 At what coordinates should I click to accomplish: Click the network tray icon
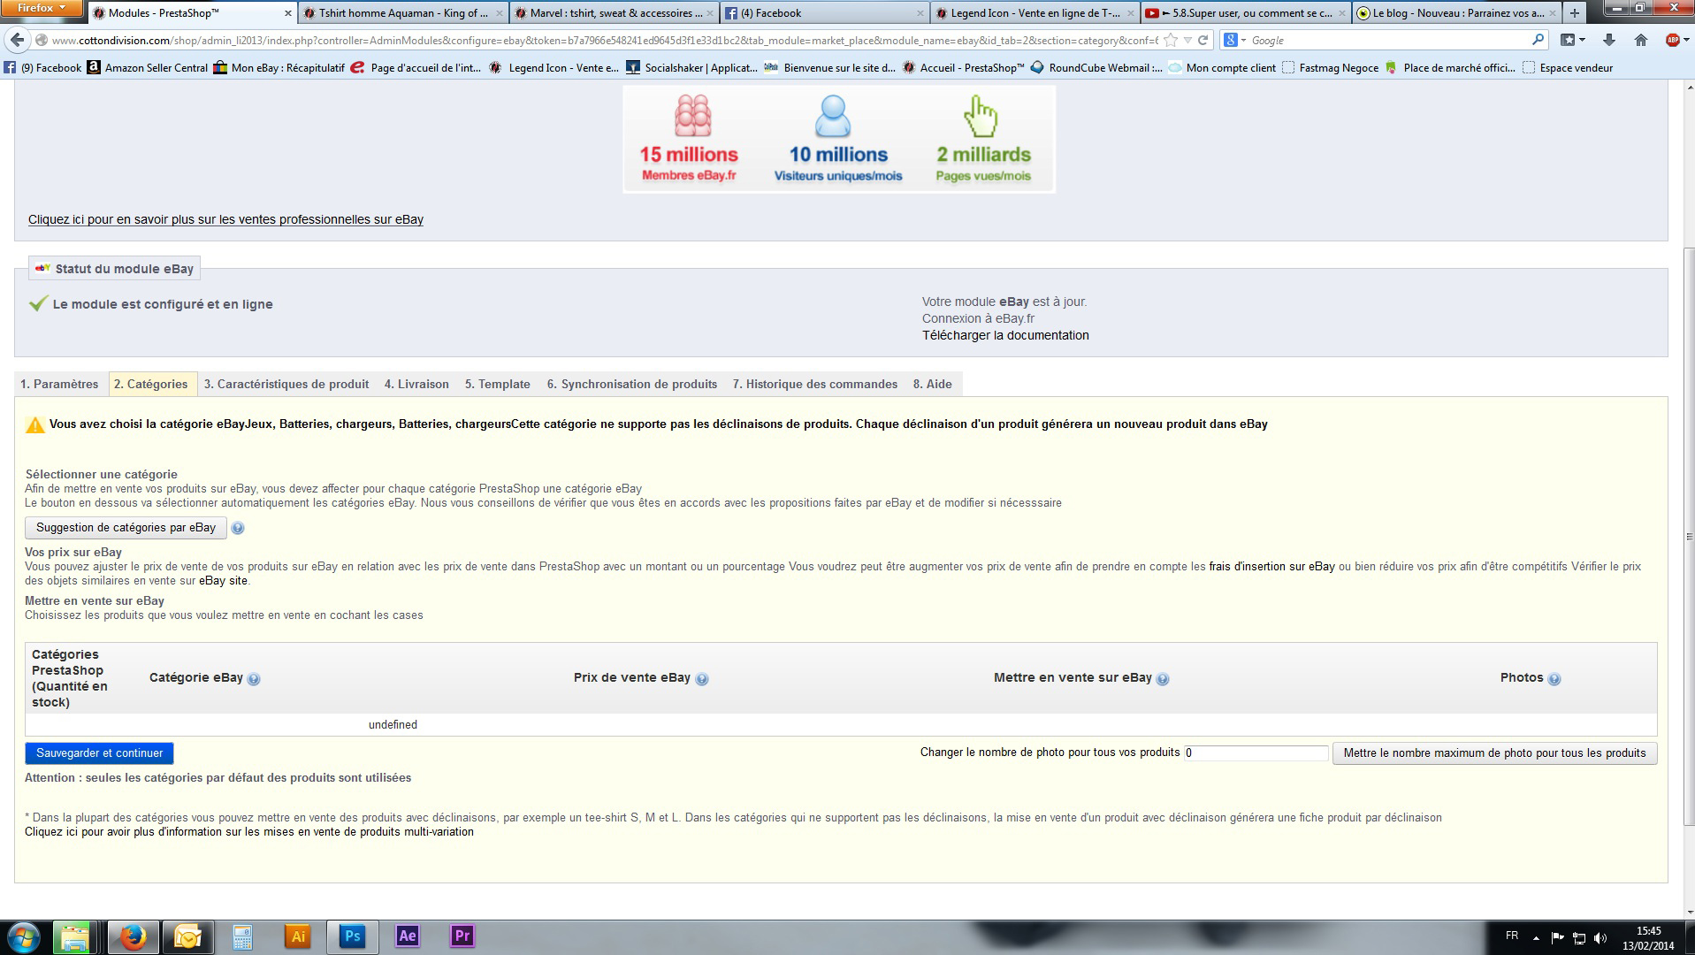coord(1578,937)
